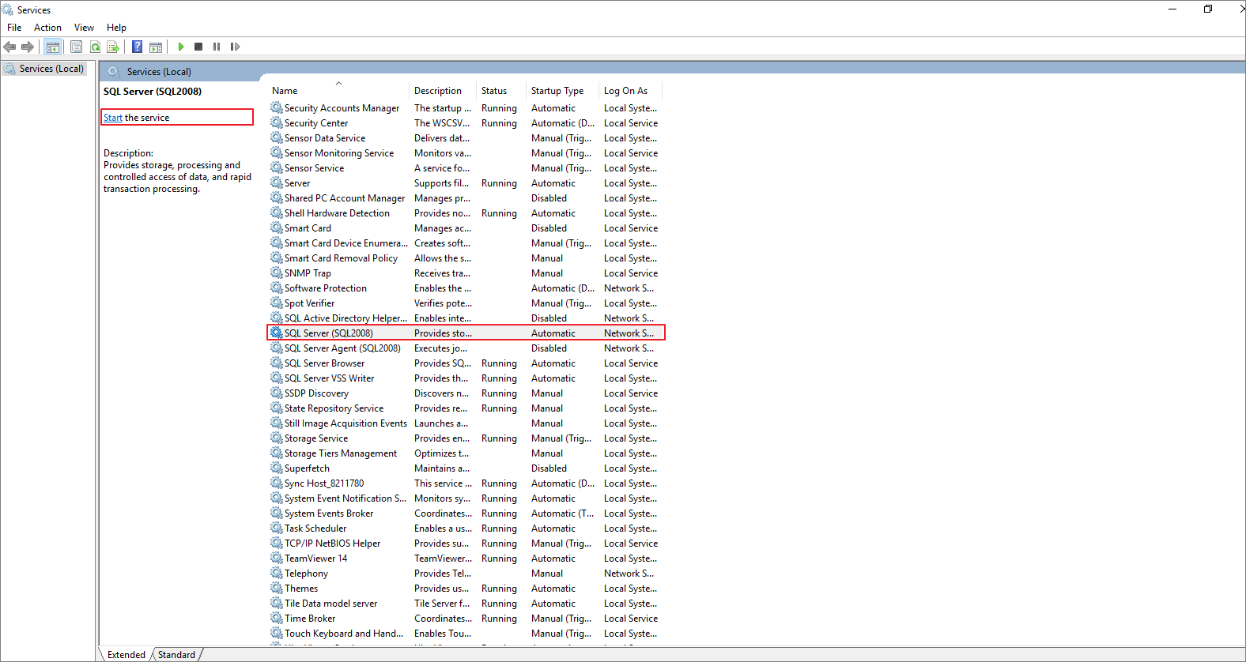Select Sensor Monitoring Service row
Screen dimensions: 1246x662
[x=466, y=153]
